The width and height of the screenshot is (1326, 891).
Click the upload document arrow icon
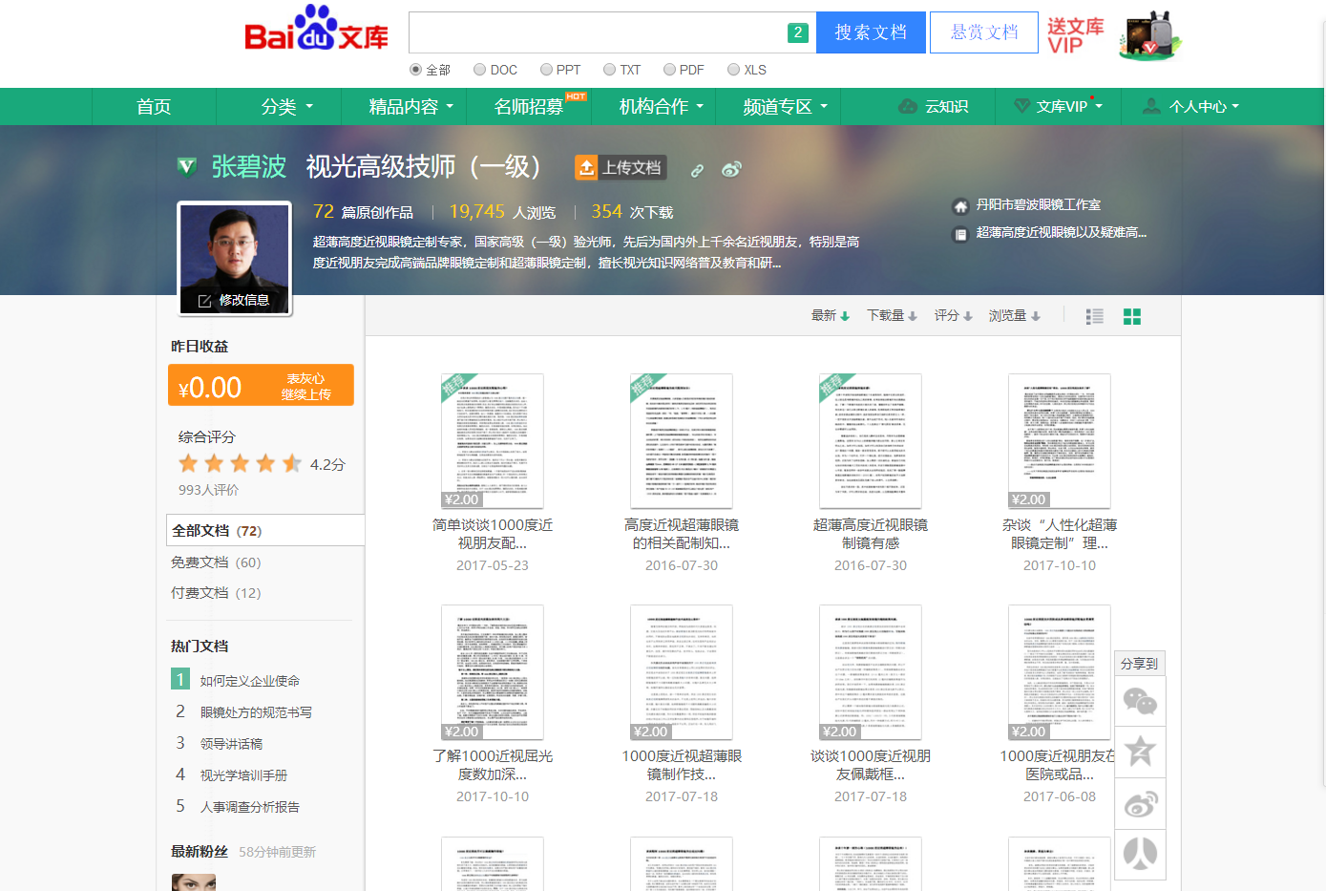586,167
